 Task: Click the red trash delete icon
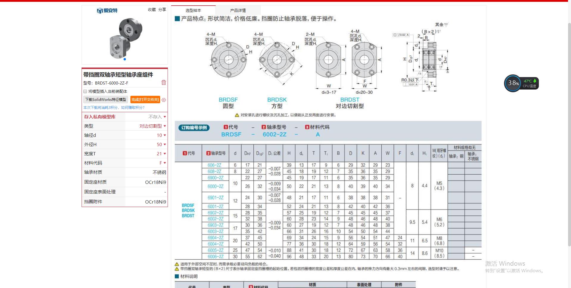(x=163, y=83)
